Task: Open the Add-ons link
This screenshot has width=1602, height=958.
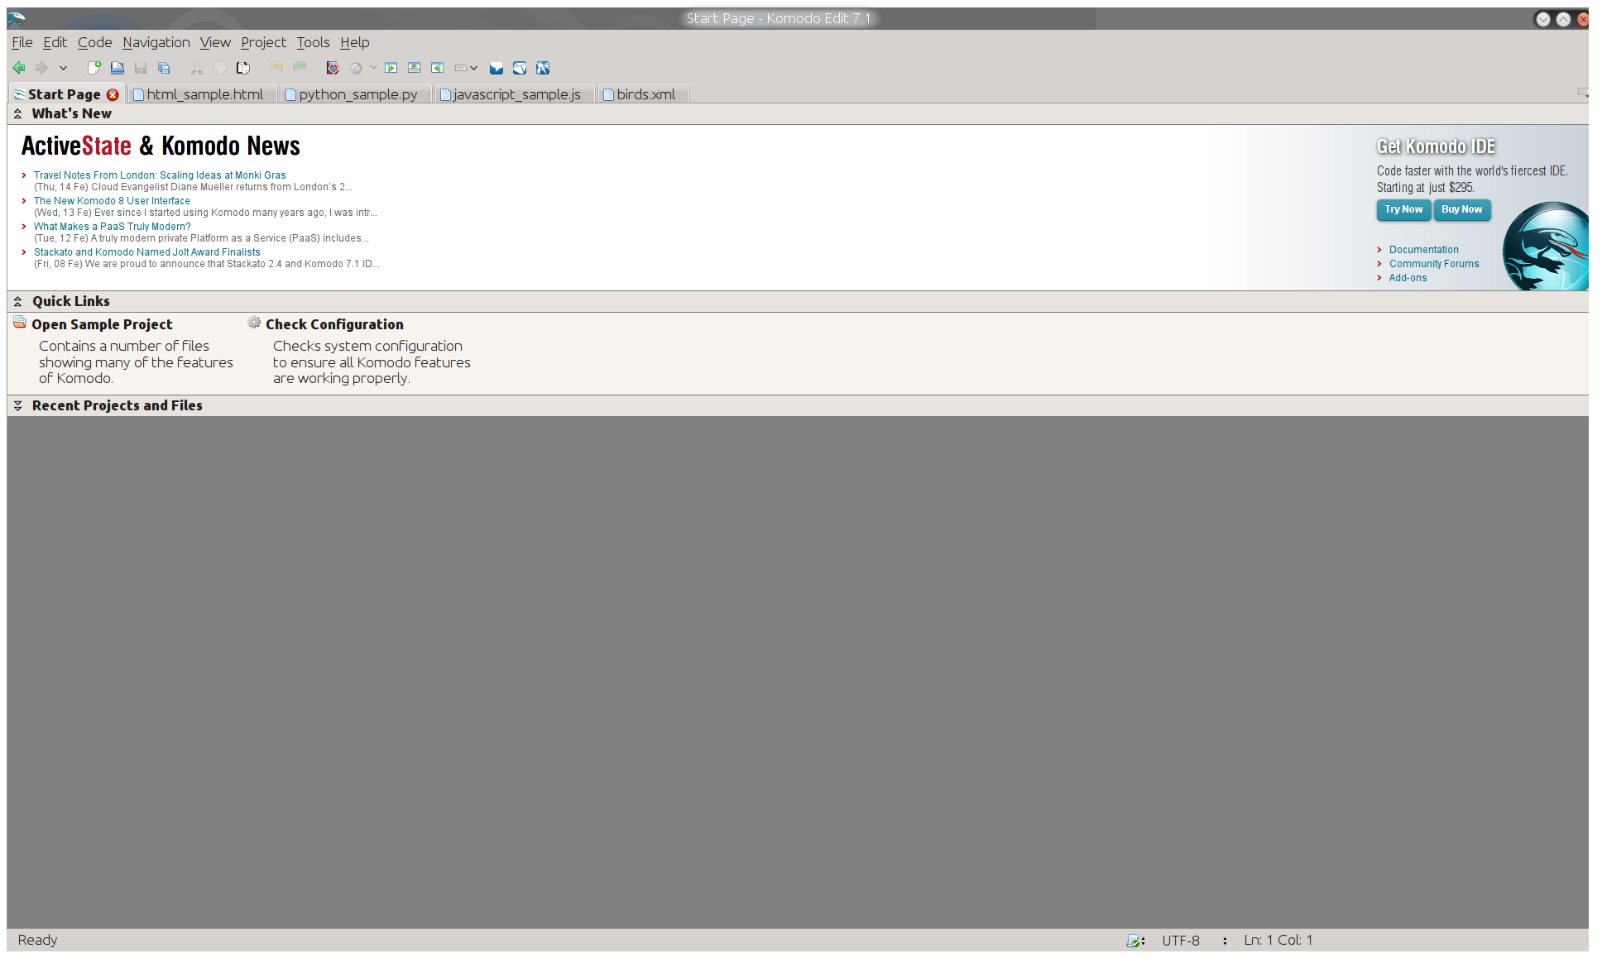Action: [1408, 278]
